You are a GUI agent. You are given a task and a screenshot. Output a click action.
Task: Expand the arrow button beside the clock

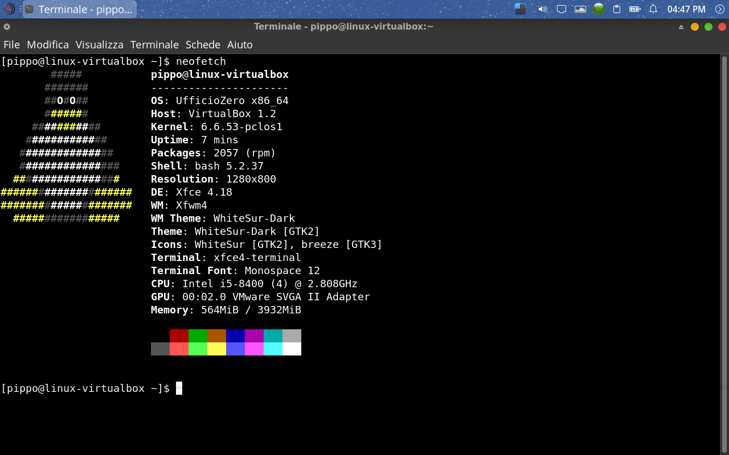coord(719,9)
